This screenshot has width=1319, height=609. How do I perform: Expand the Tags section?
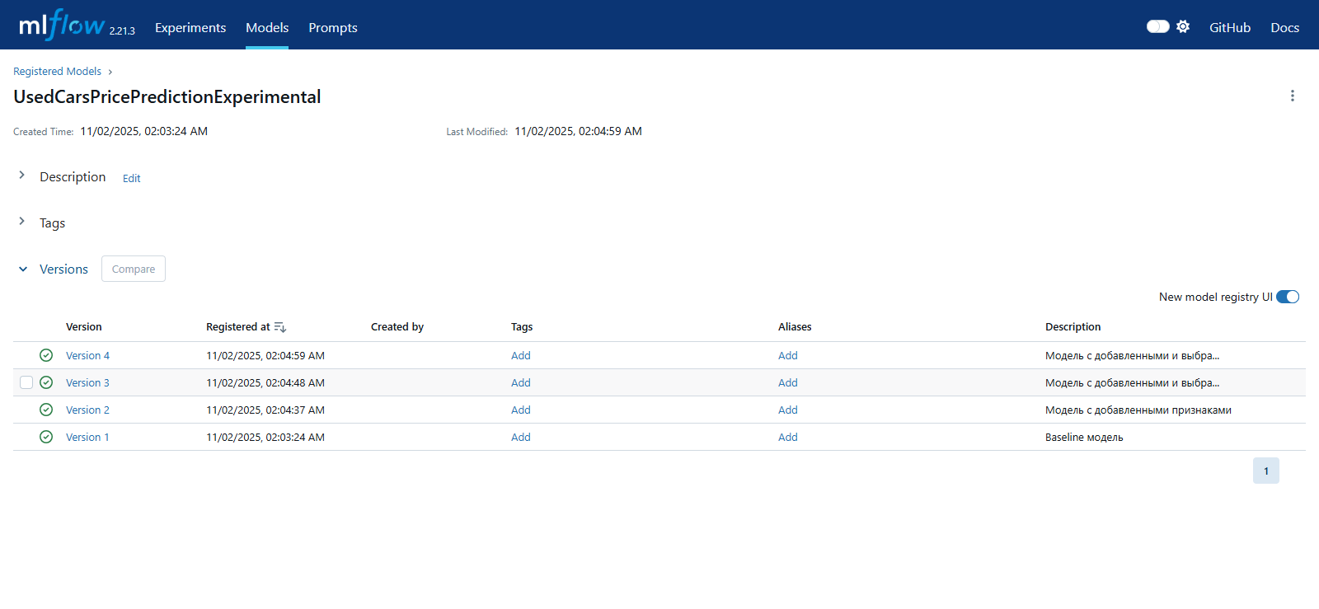point(22,222)
